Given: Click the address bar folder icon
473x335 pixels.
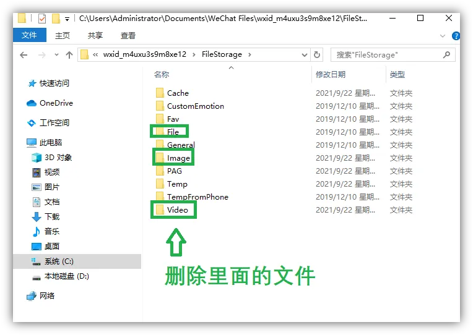Looking at the screenshot, I should (85, 54).
